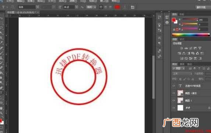Click the right align text icon
Viewport: 211px width, 133px height.
110,7
